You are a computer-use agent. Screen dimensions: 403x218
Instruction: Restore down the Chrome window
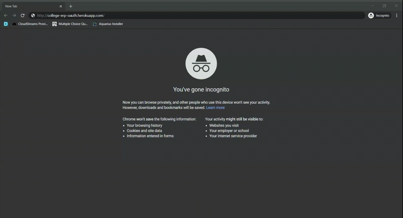[x=384, y=6]
